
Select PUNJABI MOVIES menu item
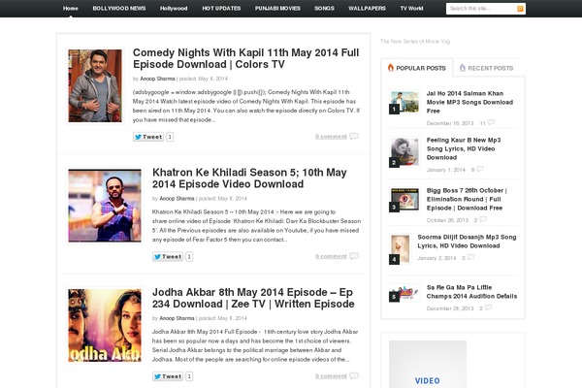(277, 8)
